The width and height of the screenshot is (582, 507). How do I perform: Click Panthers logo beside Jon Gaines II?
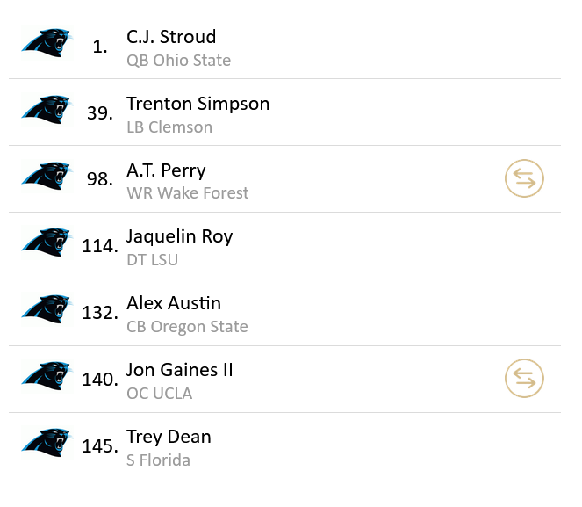point(46,376)
